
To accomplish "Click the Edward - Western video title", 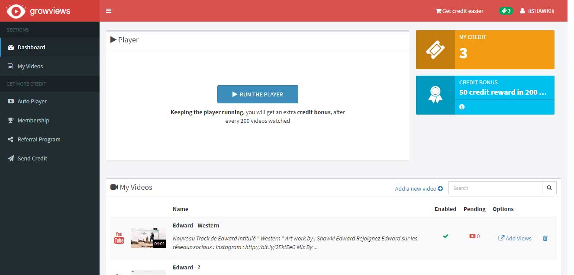I will 196,225.
